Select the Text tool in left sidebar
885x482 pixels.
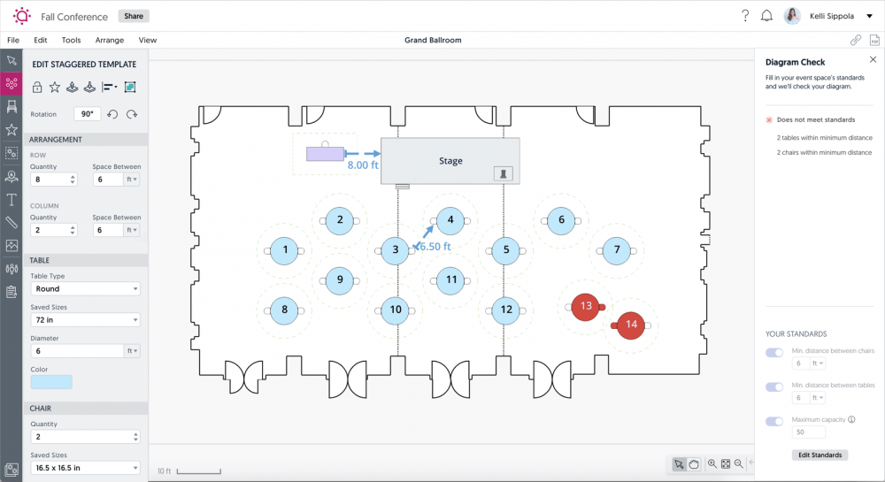12,199
